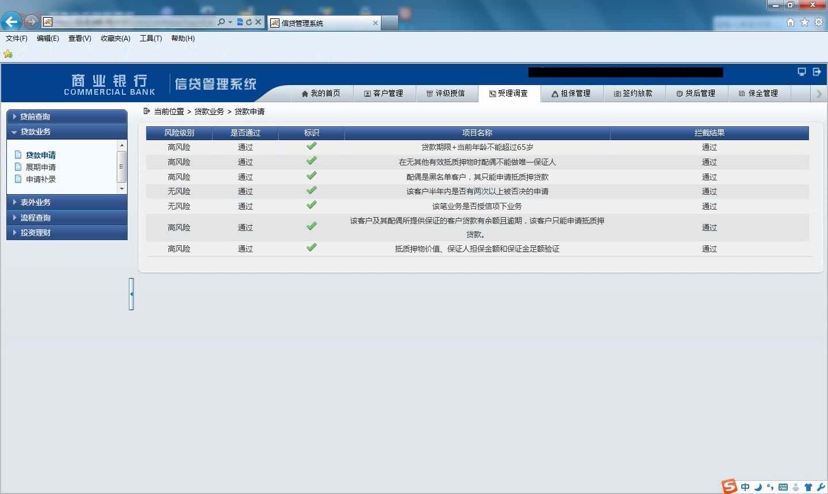The width and height of the screenshot is (828, 494).
Task: Click the 风险级别 column header
Action: point(179,133)
